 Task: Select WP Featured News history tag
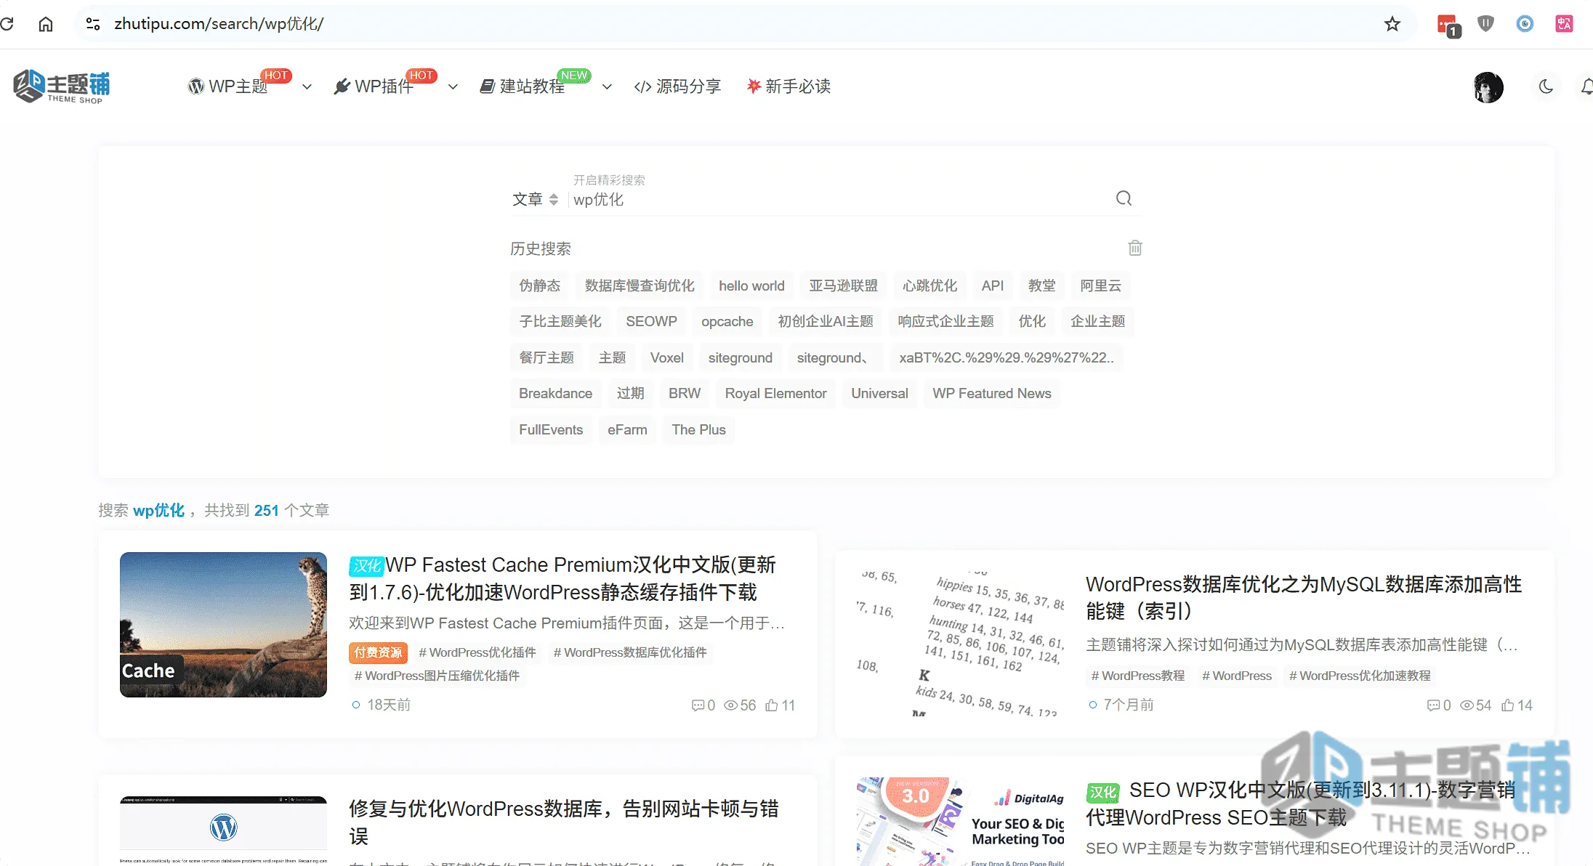(x=992, y=393)
